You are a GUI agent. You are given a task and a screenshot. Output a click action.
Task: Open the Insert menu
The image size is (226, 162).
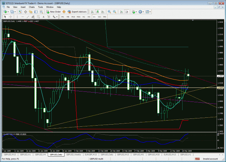(x=23, y=7)
